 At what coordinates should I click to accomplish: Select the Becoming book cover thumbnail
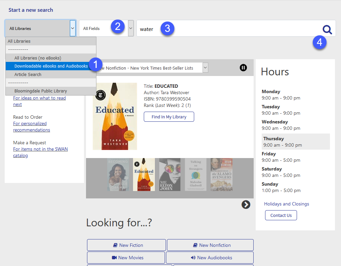[x=118, y=175]
